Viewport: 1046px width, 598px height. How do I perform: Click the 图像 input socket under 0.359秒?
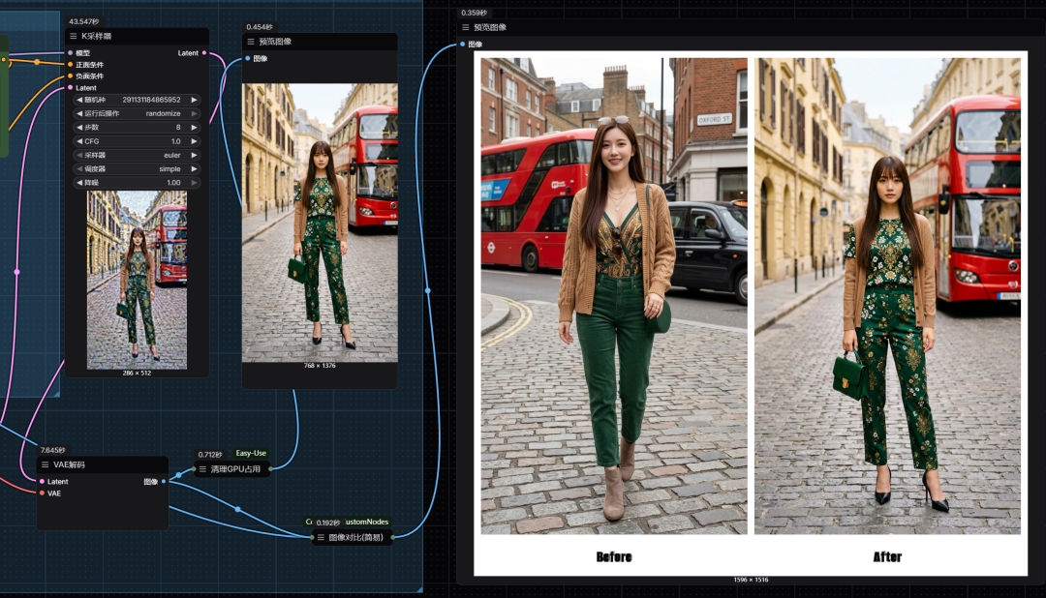pyautogui.click(x=462, y=44)
